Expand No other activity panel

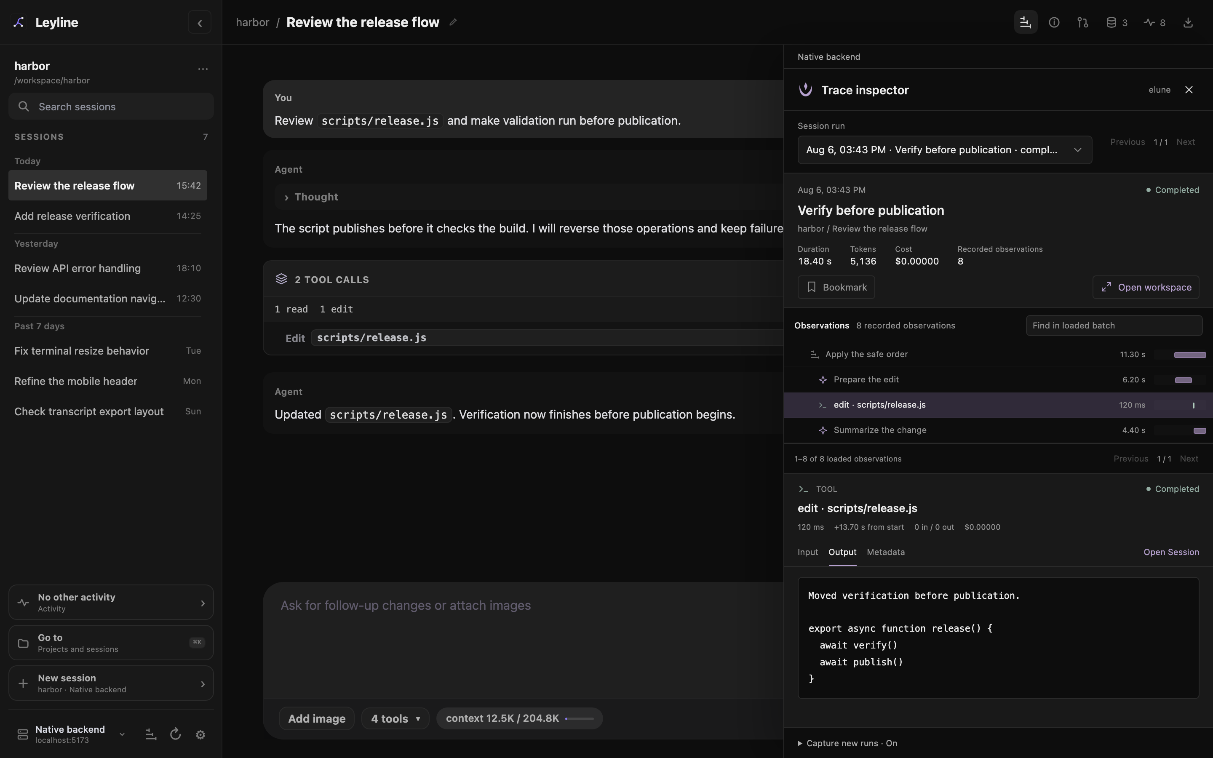click(x=111, y=602)
